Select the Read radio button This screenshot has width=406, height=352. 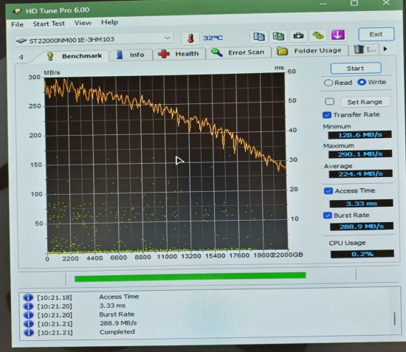pyautogui.click(x=328, y=83)
